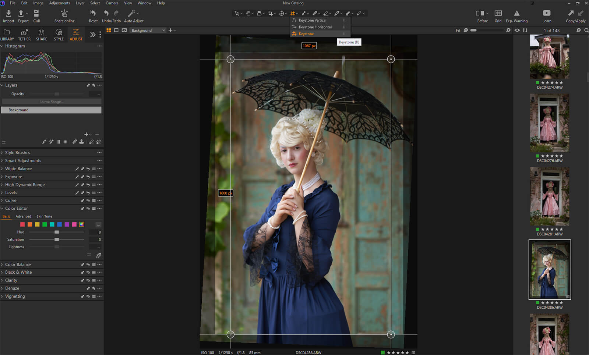Expand the White Balance panel
This screenshot has width=589, height=355.
[x=18, y=169]
